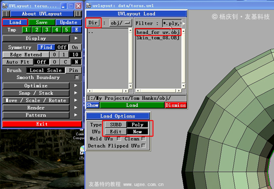Open the obj/ directory dropdown
The height and width of the screenshot is (189, 274).
point(121,23)
